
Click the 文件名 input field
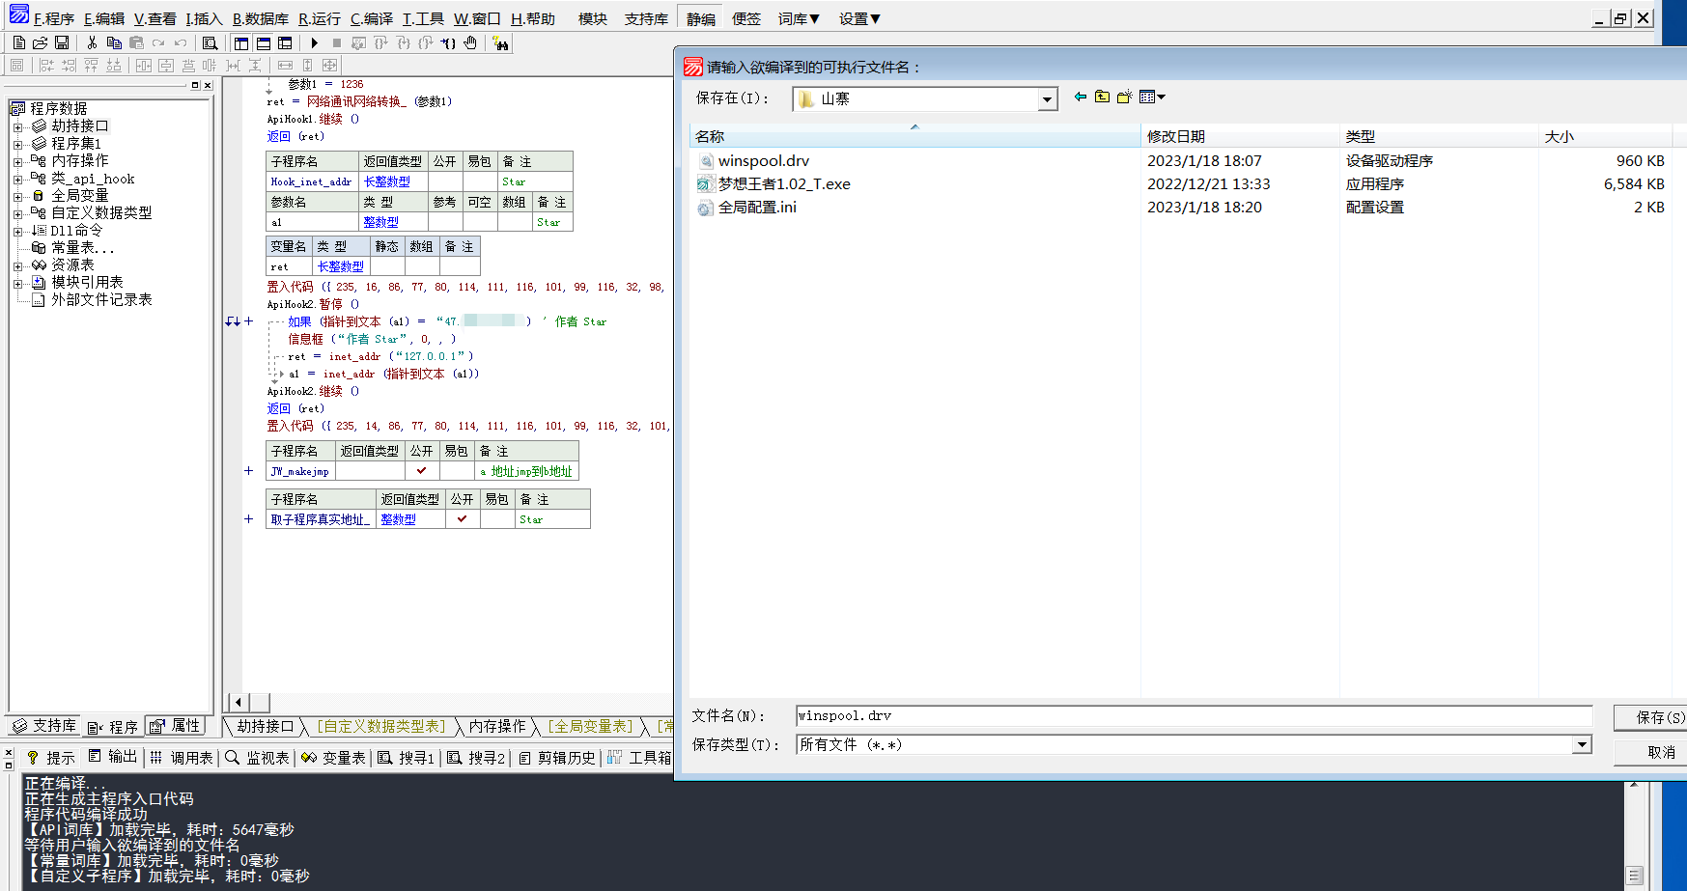click(x=1194, y=715)
